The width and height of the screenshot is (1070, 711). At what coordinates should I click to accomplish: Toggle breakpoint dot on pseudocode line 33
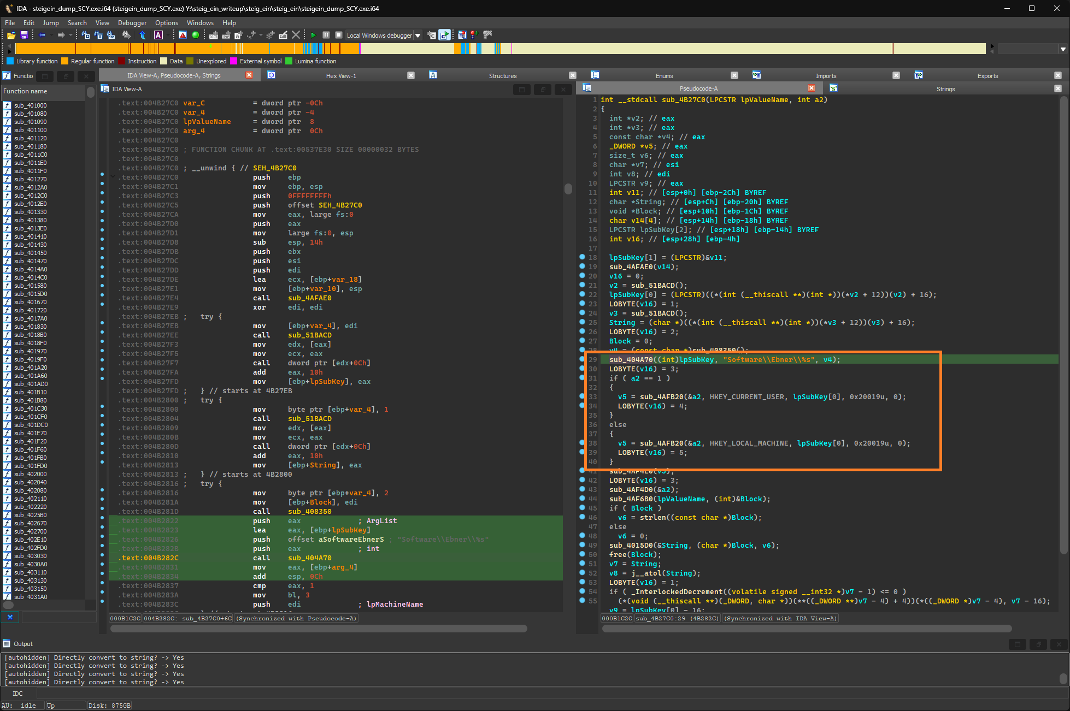[582, 396]
